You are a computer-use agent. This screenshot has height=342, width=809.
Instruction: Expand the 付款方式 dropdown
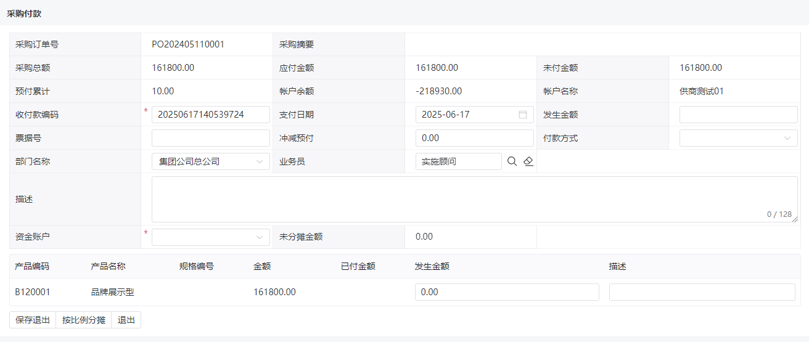(x=739, y=138)
